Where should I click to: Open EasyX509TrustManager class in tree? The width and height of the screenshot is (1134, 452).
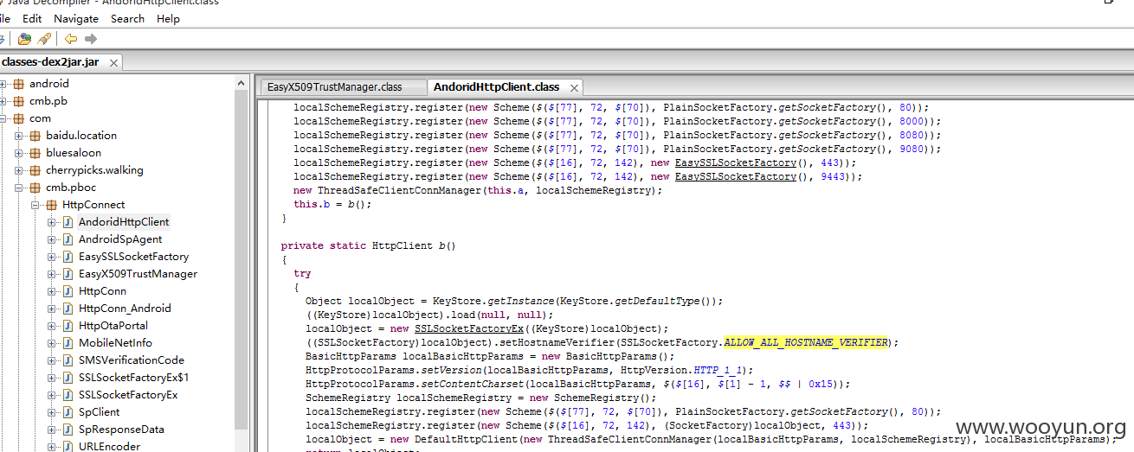pos(138,274)
